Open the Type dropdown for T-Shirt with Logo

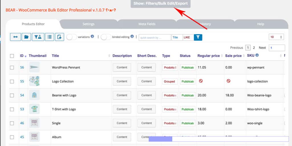(x=170, y=109)
